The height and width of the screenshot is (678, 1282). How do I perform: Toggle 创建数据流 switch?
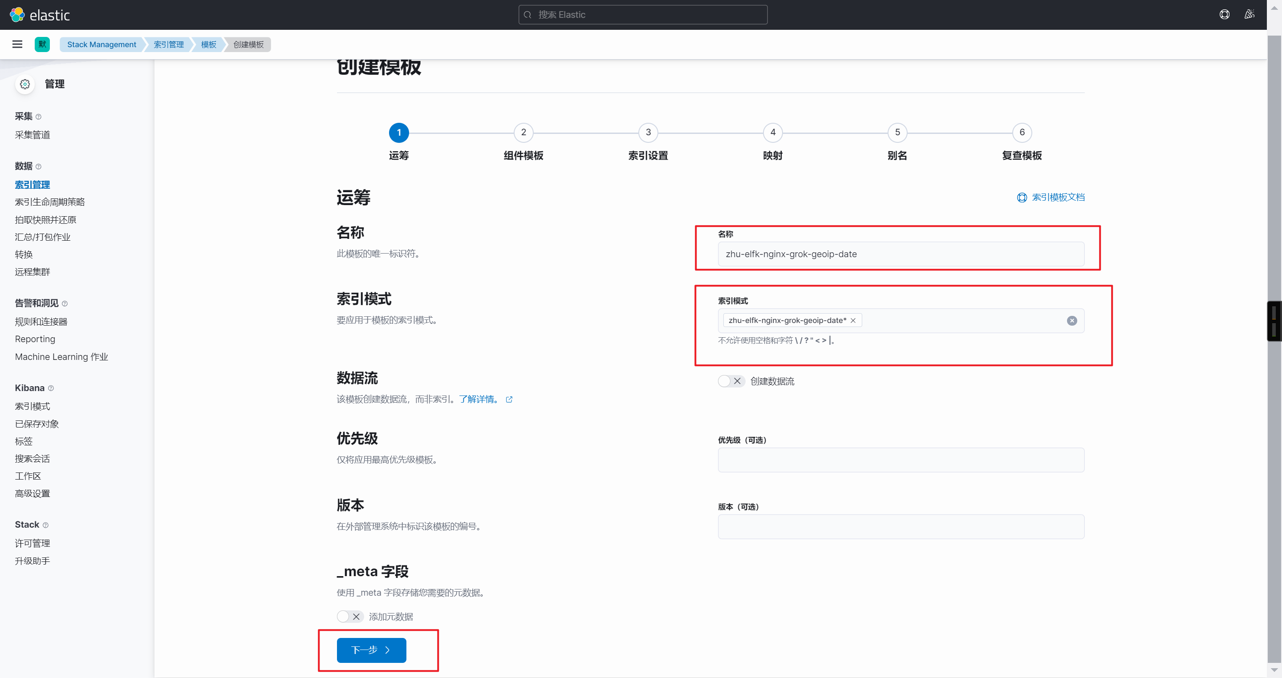[731, 381]
